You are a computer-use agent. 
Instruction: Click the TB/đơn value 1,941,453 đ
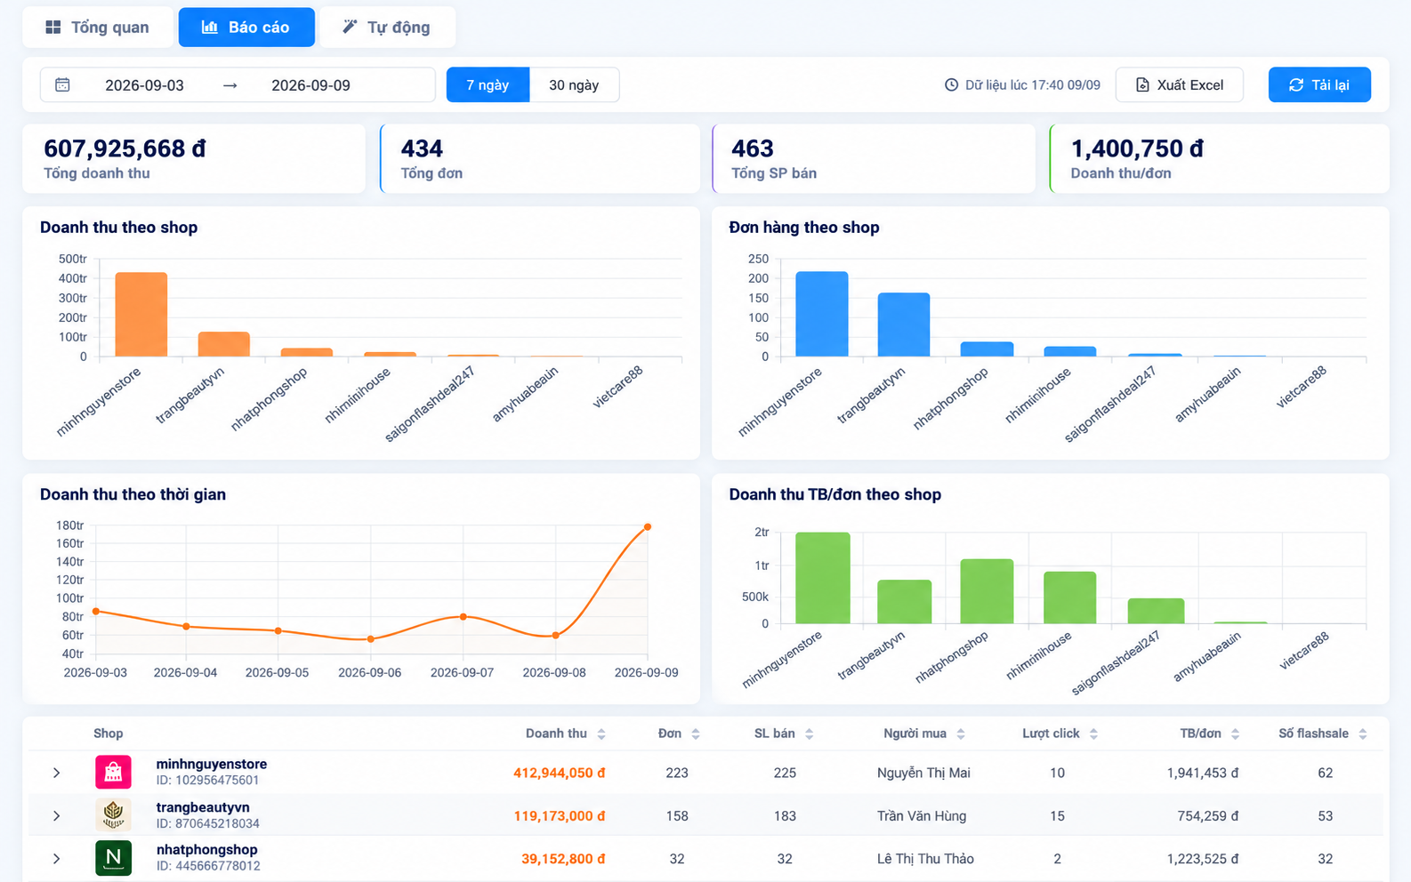coord(1203,773)
